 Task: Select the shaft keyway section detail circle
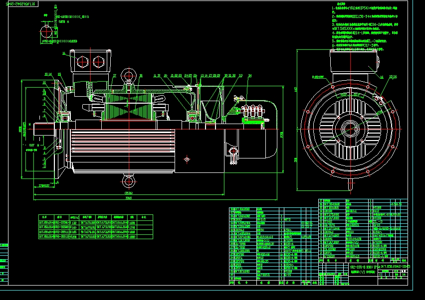click(47, 30)
